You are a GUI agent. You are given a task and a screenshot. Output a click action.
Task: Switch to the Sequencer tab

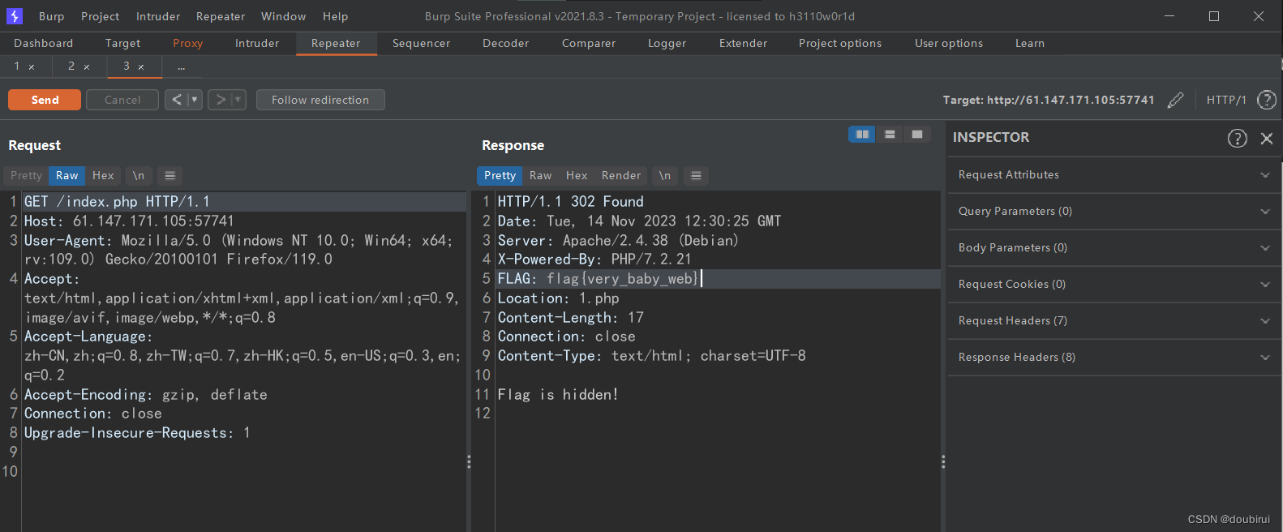[x=421, y=44]
